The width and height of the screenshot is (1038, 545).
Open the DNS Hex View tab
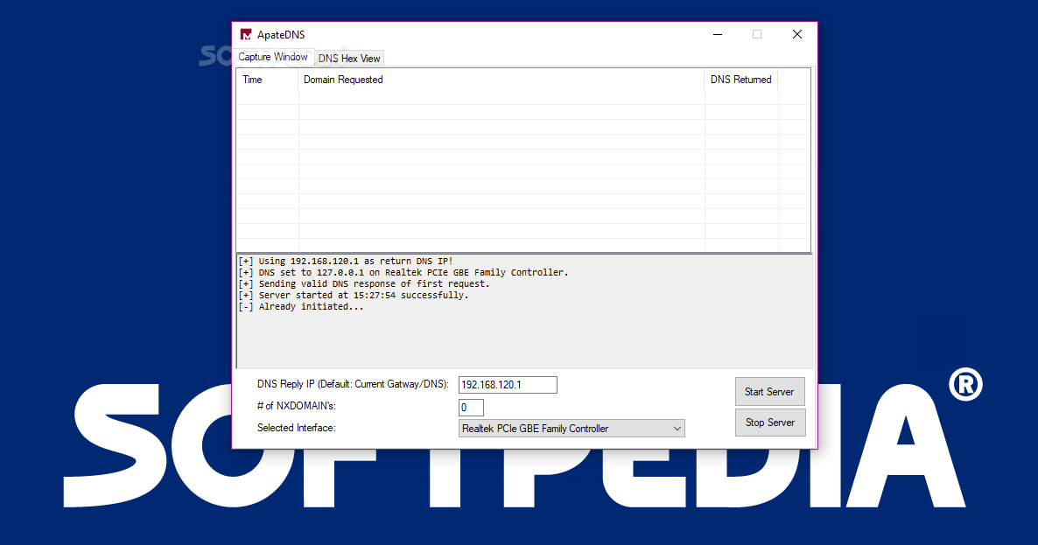click(x=349, y=59)
